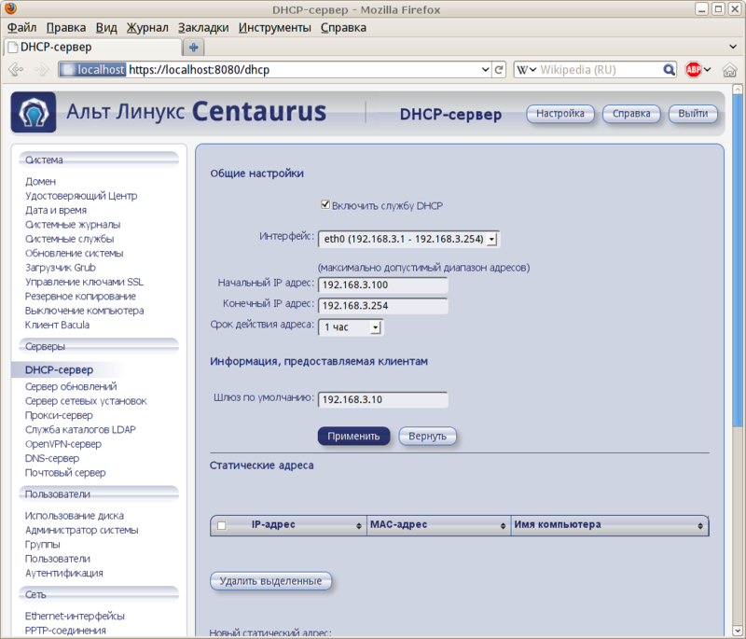Open the Adblock Plus dropdown arrow
This screenshot has height=639, width=746.
[708, 70]
